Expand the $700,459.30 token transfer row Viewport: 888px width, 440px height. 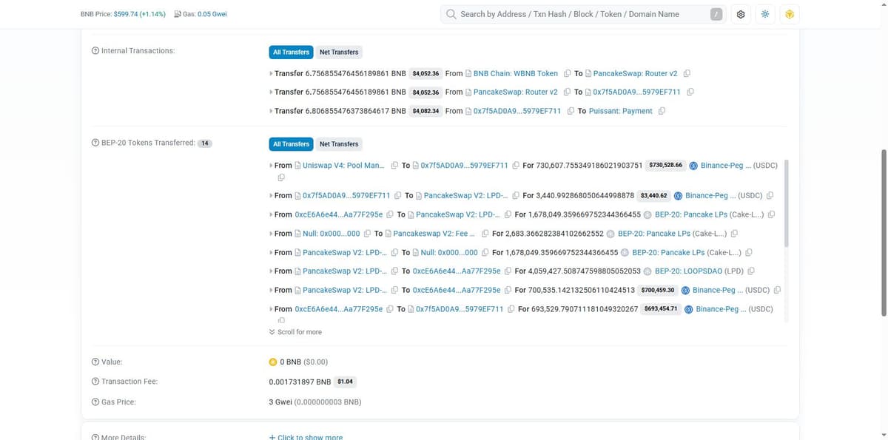271,291
